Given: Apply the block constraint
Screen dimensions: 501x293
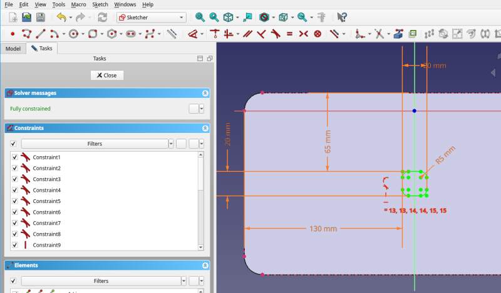Looking at the screenshot, I should 318,34.
